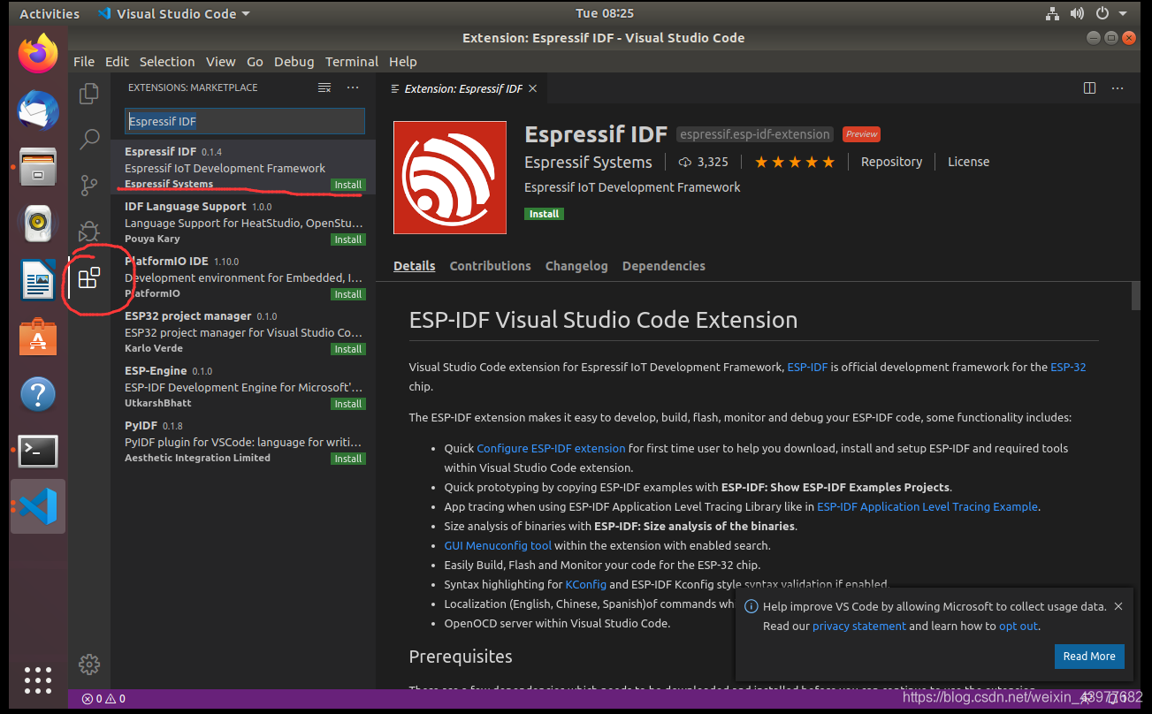Open the Edit menu
The height and width of the screenshot is (714, 1152).
coord(117,62)
